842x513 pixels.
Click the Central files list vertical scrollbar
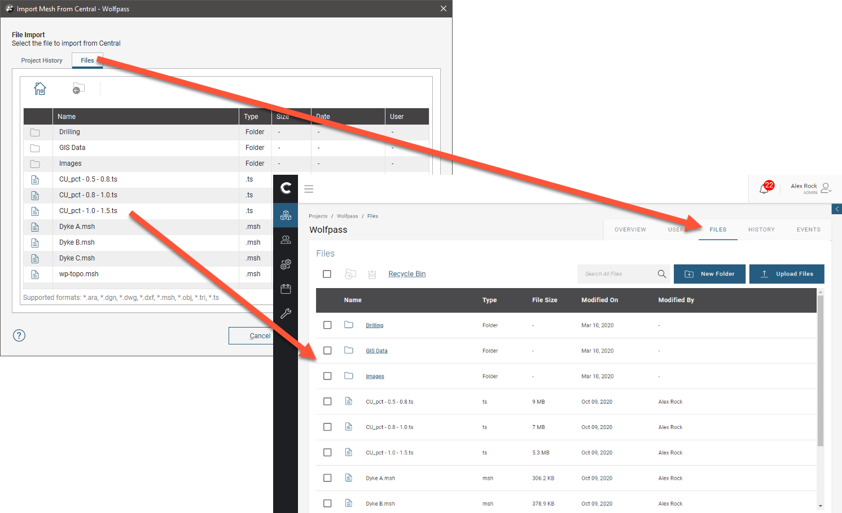[821, 370]
